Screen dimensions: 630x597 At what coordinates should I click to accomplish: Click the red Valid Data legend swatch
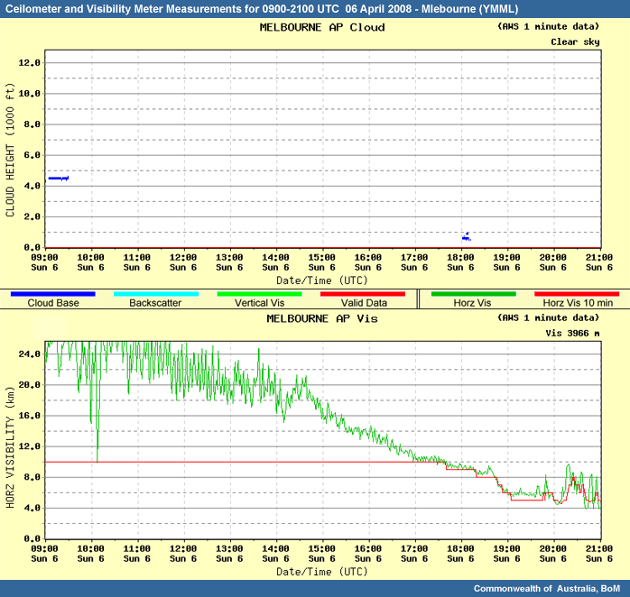(x=363, y=294)
